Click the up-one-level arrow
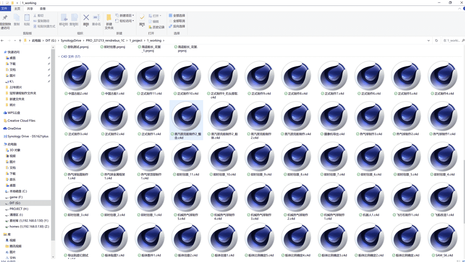Viewport: 465px width, 262px height. tap(20, 40)
